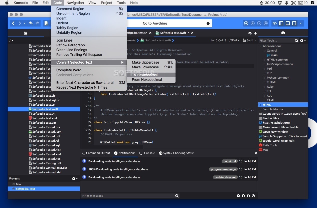The height and width of the screenshot is (208, 317).
Task: Open the Swift language dropdown
Action: 249,40
